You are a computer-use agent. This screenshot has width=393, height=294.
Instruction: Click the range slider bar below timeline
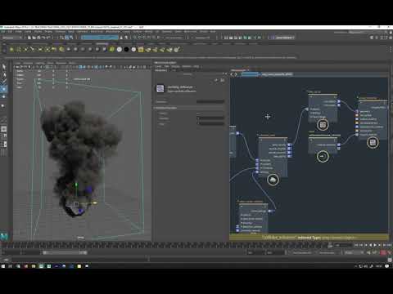pos(65,253)
